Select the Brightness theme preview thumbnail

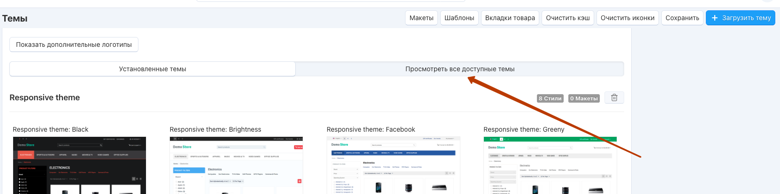pyautogui.click(x=236, y=165)
